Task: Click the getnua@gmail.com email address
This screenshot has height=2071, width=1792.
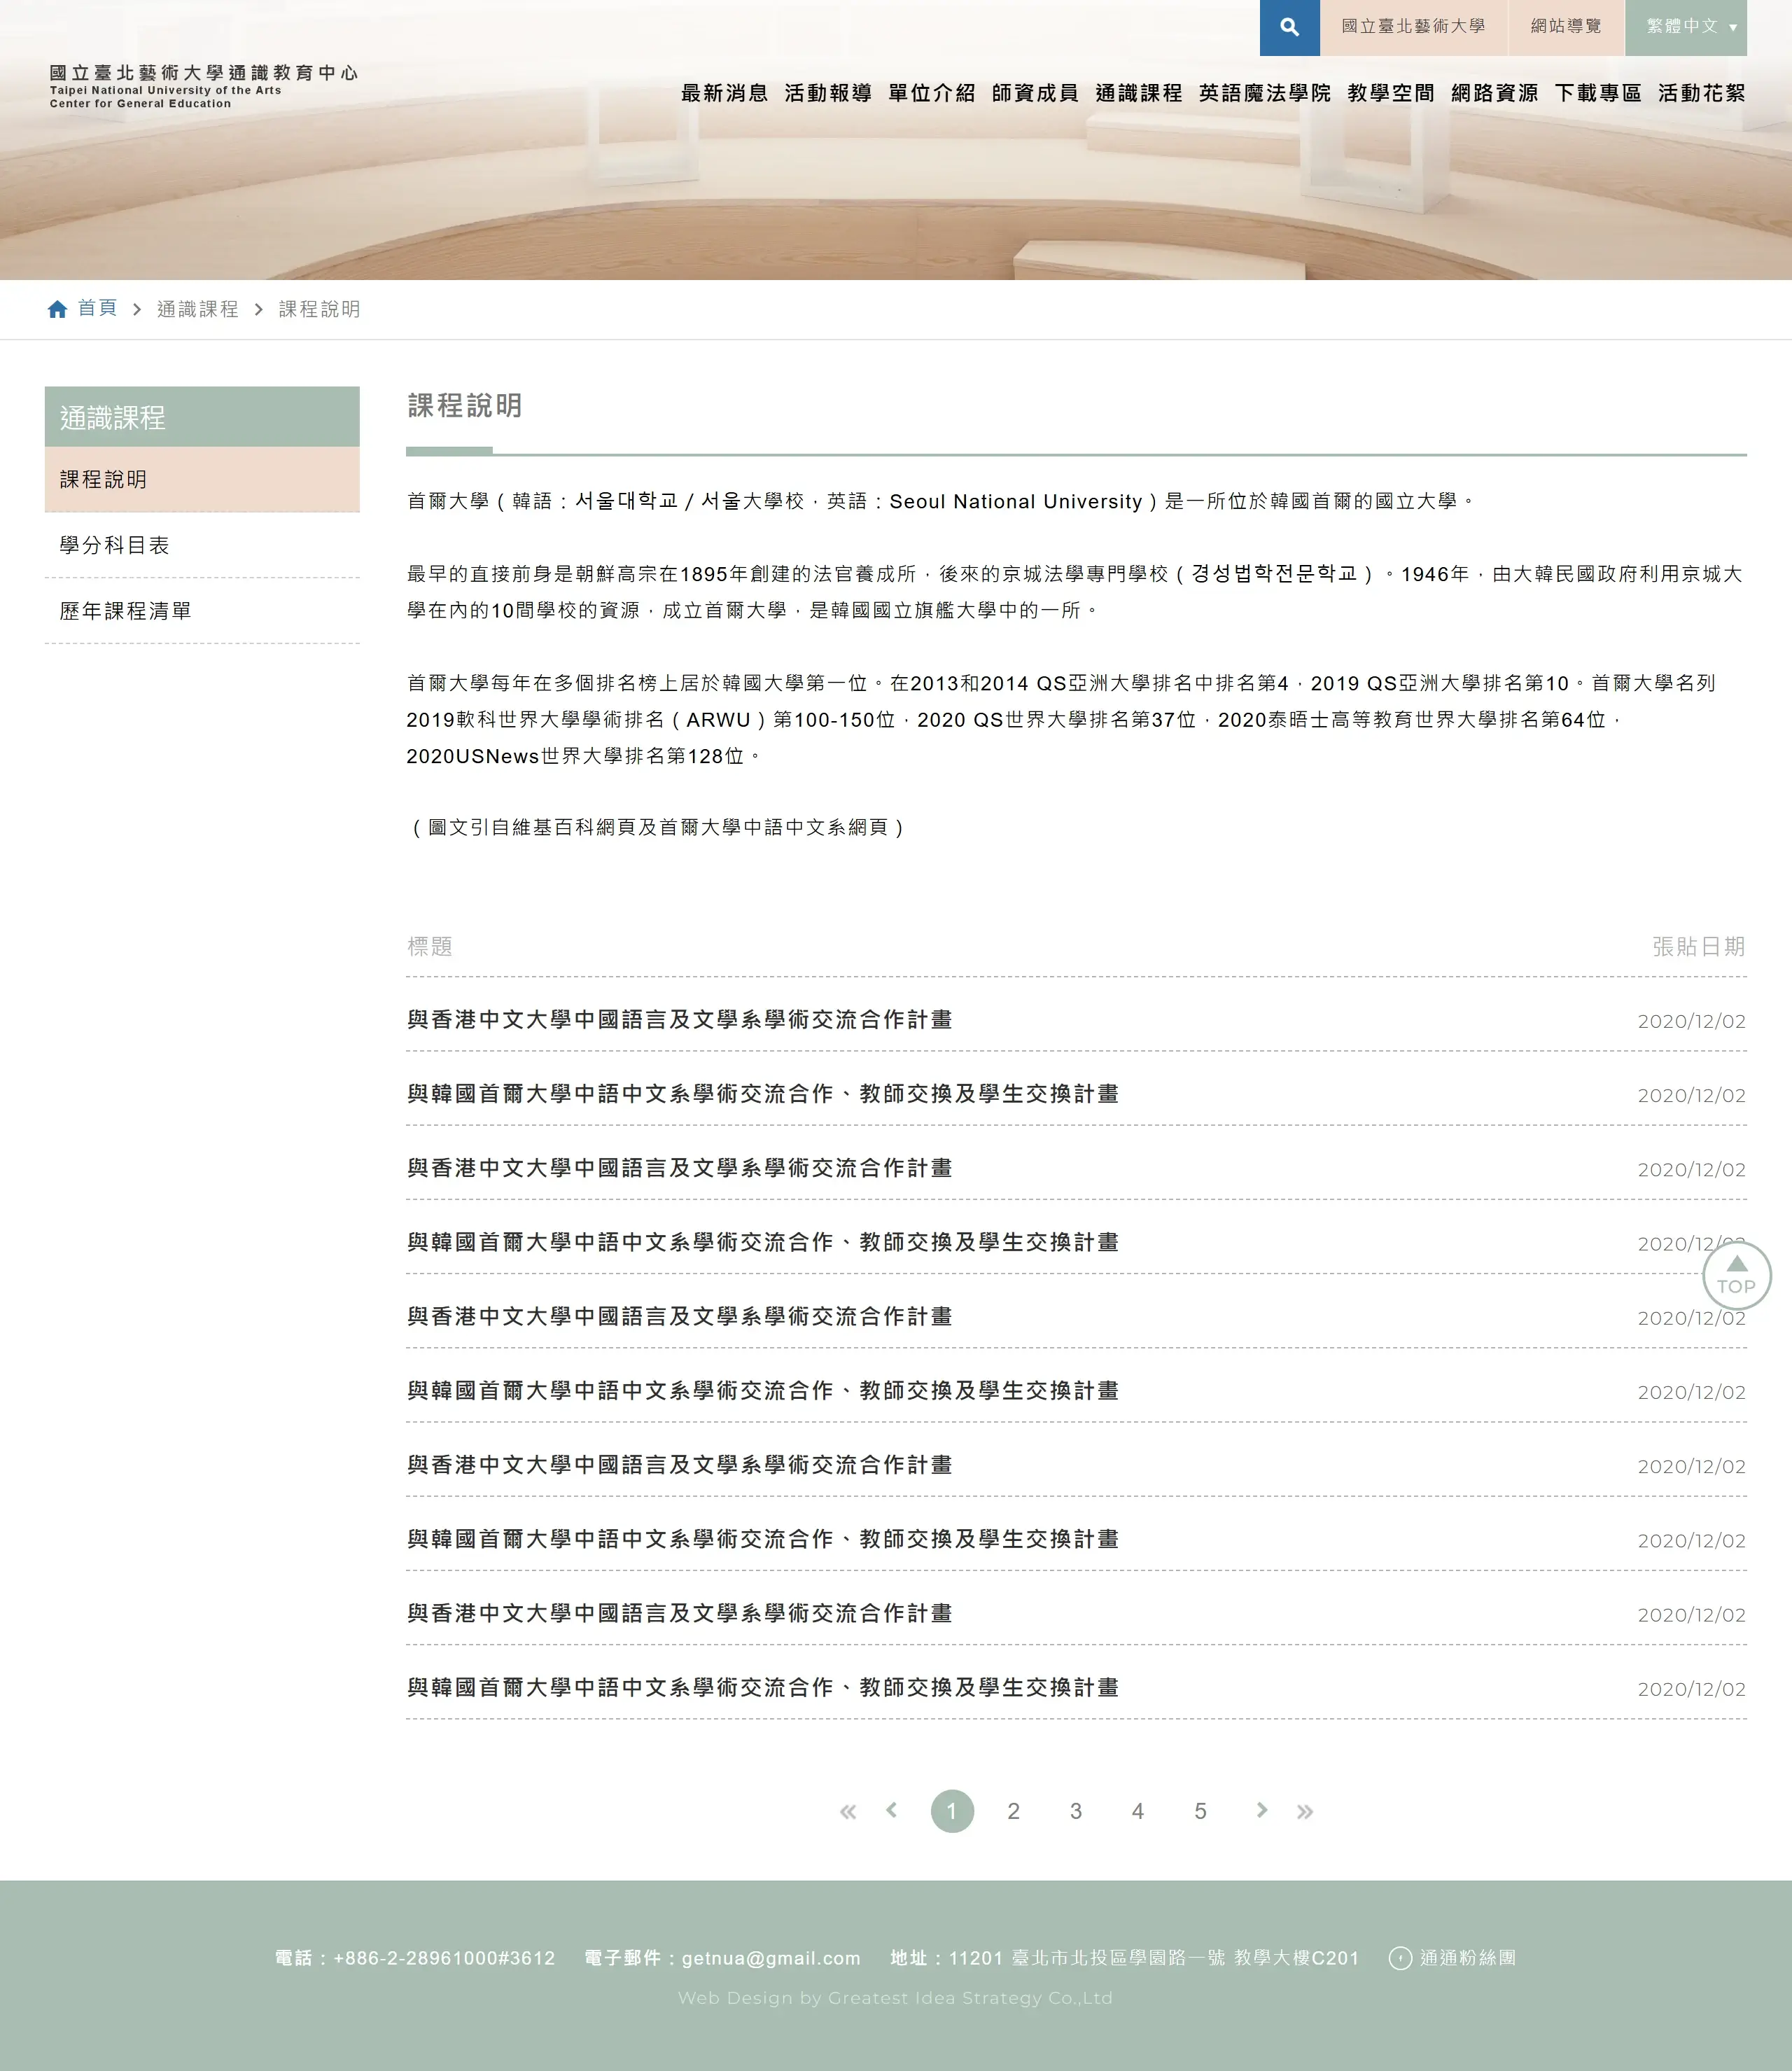Action: [x=771, y=1958]
